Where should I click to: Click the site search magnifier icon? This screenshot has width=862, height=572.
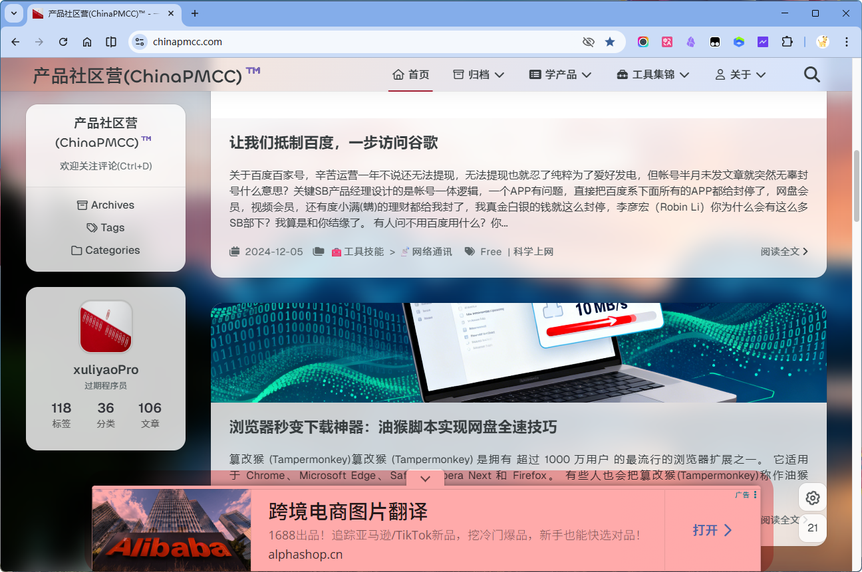[x=811, y=74]
